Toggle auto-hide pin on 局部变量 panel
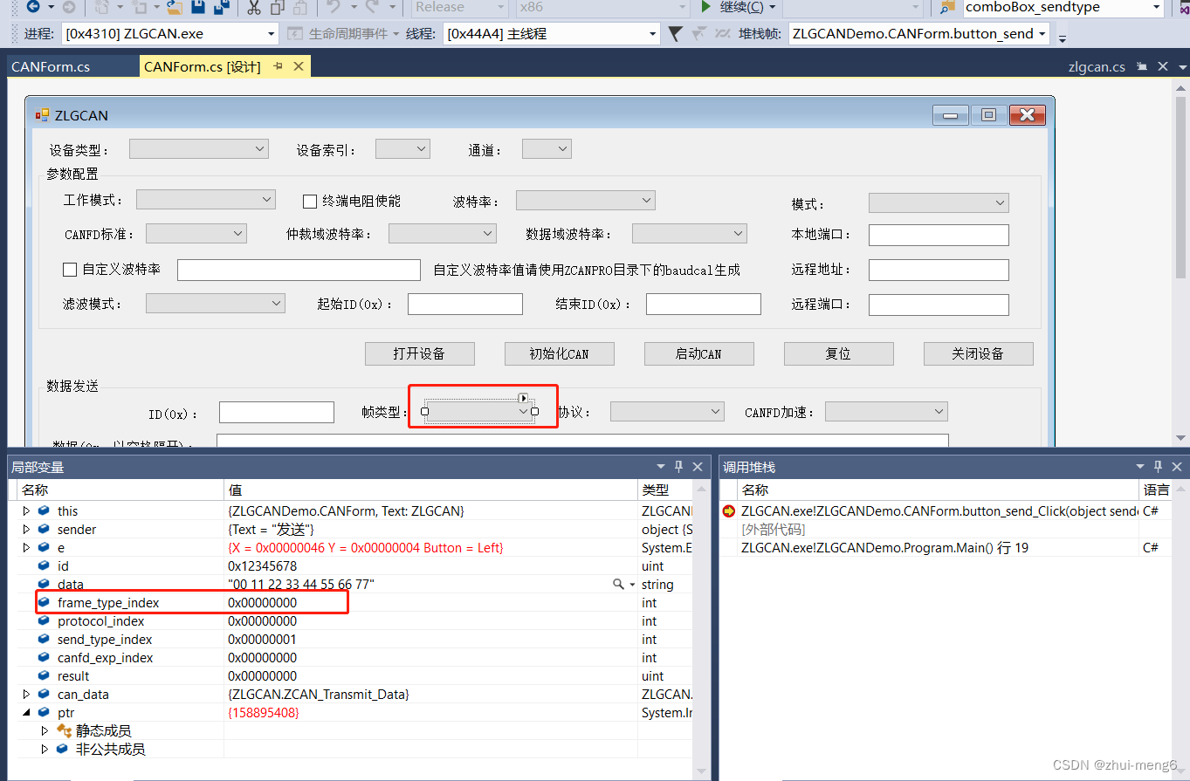Screen dimensions: 1190x781 [678, 467]
